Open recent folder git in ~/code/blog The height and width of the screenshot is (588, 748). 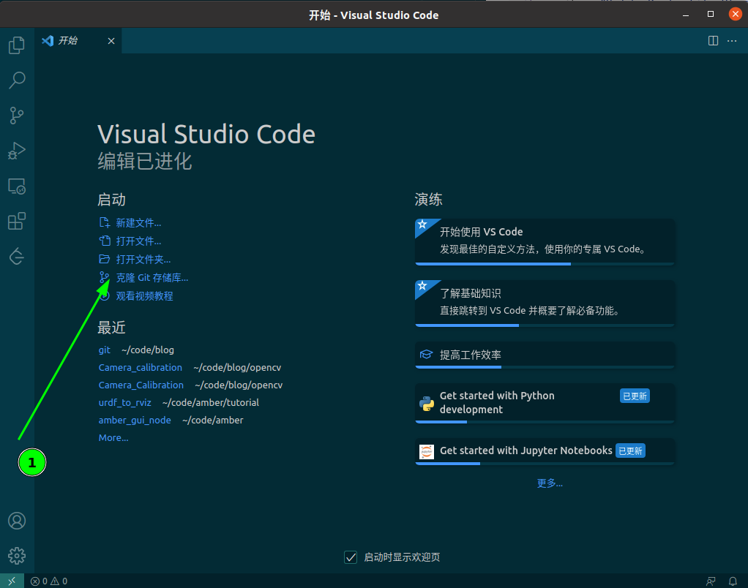pos(105,350)
